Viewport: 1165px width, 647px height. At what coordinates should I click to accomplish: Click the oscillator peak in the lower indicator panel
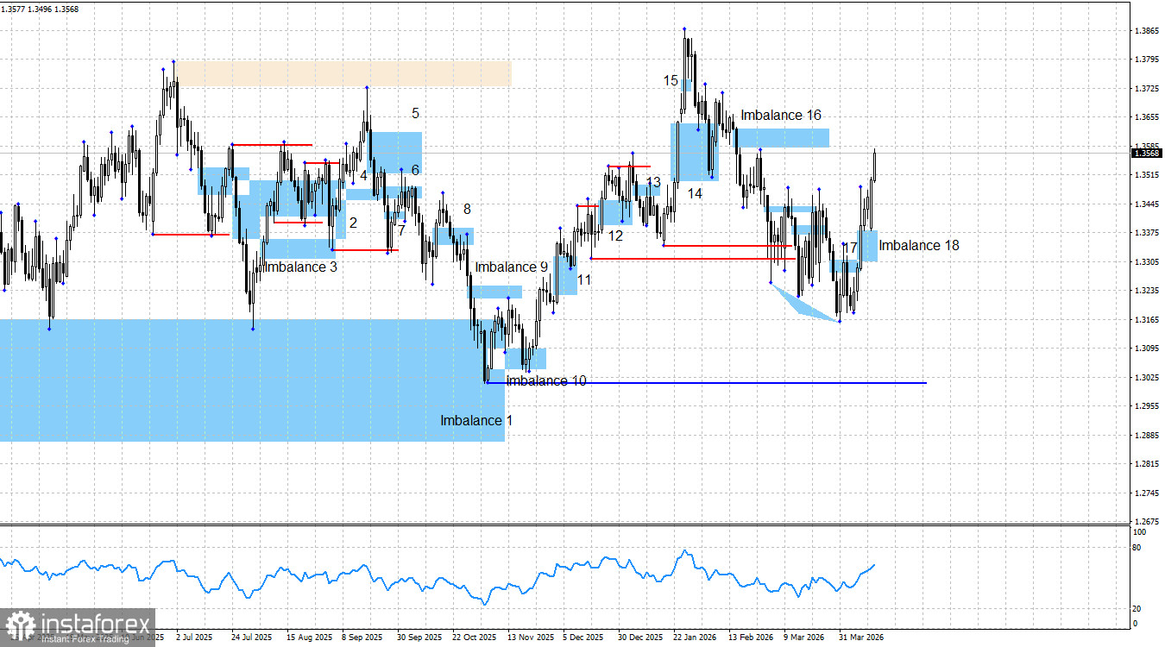(686, 550)
